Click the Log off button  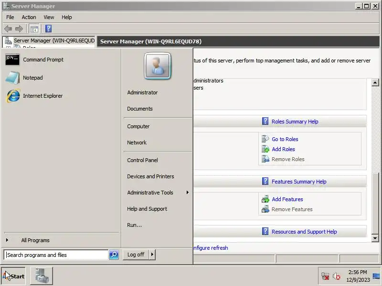point(136,255)
